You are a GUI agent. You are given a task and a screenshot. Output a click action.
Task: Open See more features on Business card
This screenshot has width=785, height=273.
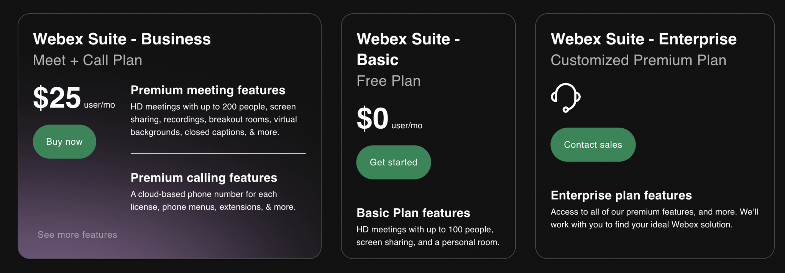(77, 234)
